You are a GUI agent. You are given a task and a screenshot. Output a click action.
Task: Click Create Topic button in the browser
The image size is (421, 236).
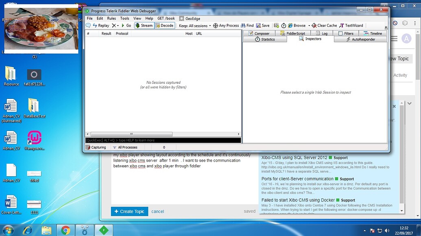tap(129, 211)
